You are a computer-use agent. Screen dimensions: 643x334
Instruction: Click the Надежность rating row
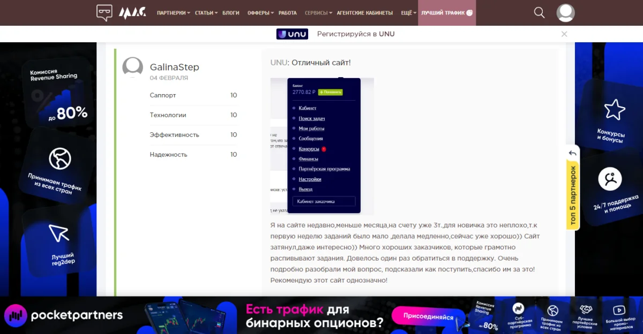pyautogui.click(x=193, y=155)
